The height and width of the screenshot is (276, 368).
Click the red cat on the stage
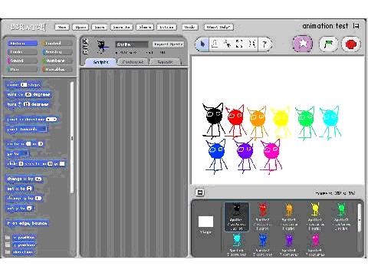pos(235,120)
